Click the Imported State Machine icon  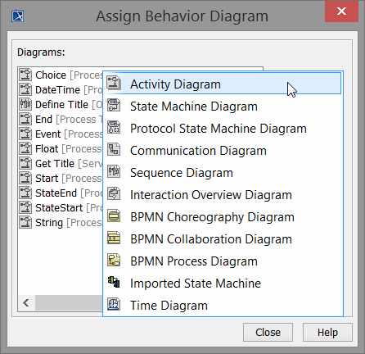tap(114, 282)
